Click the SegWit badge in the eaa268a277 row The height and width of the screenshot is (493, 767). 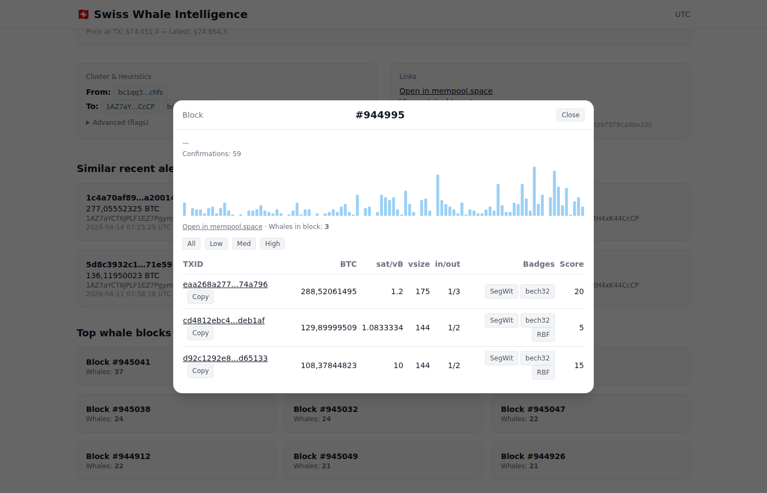click(x=501, y=291)
